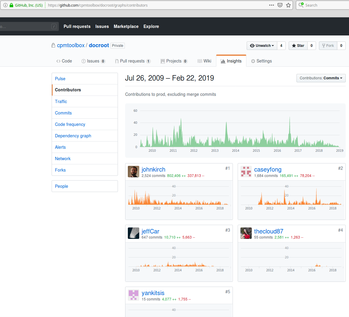Viewport: 349px width, 317px height.
Task: Open Marketplace from the top navigation
Action: [x=126, y=26]
